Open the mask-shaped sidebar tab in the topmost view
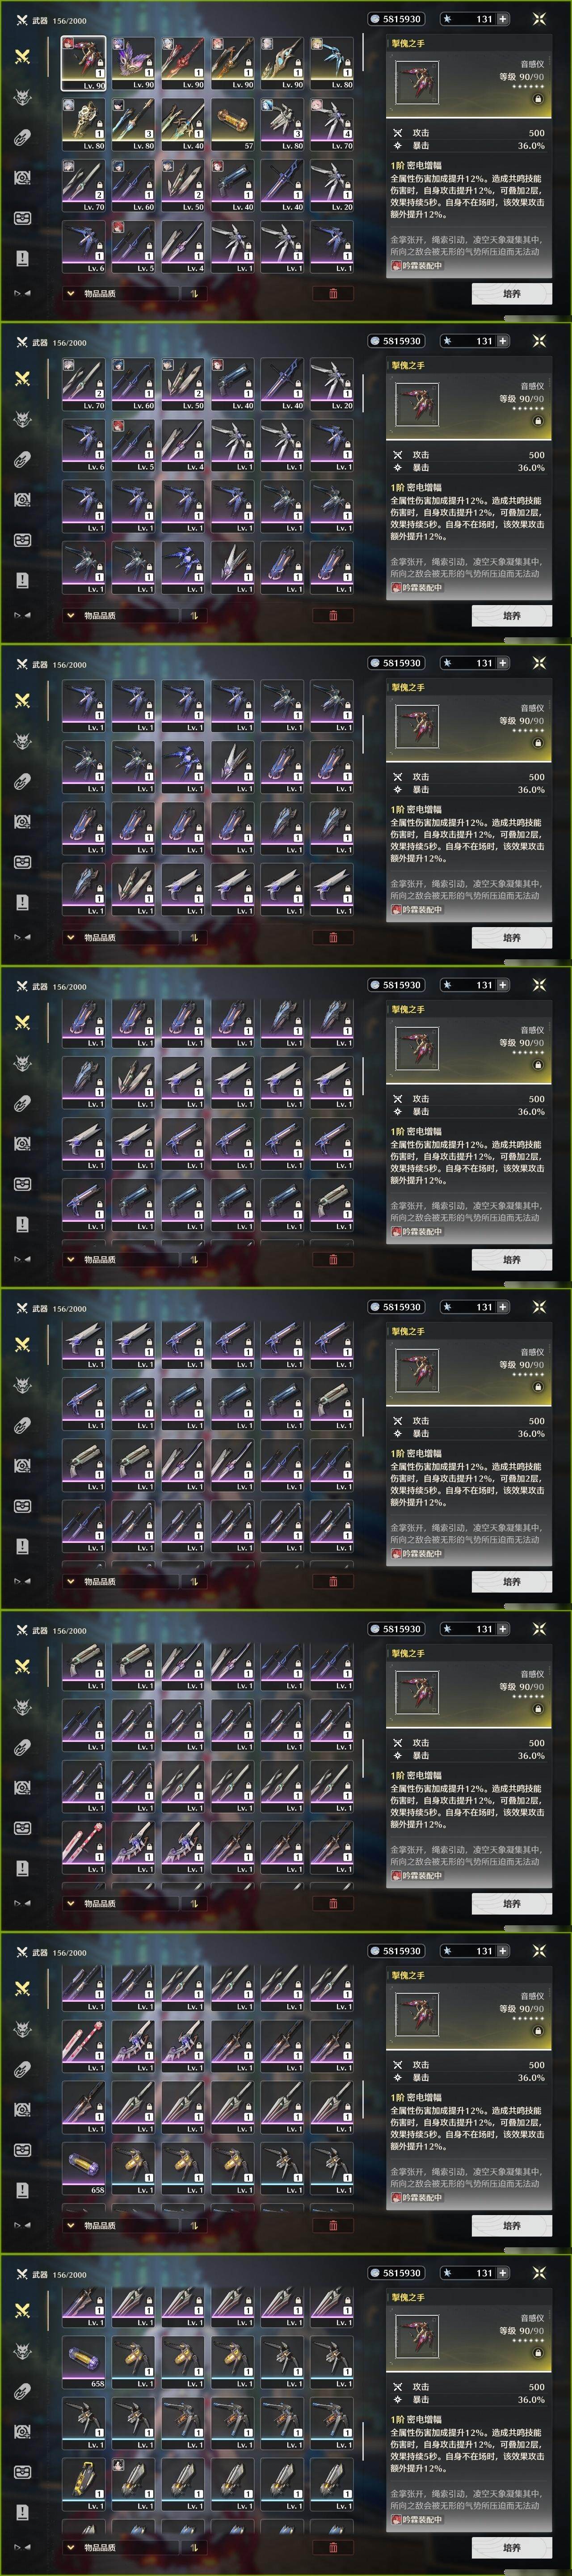Image resolution: width=572 pixels, height=2576 pixels. (22, 217)
